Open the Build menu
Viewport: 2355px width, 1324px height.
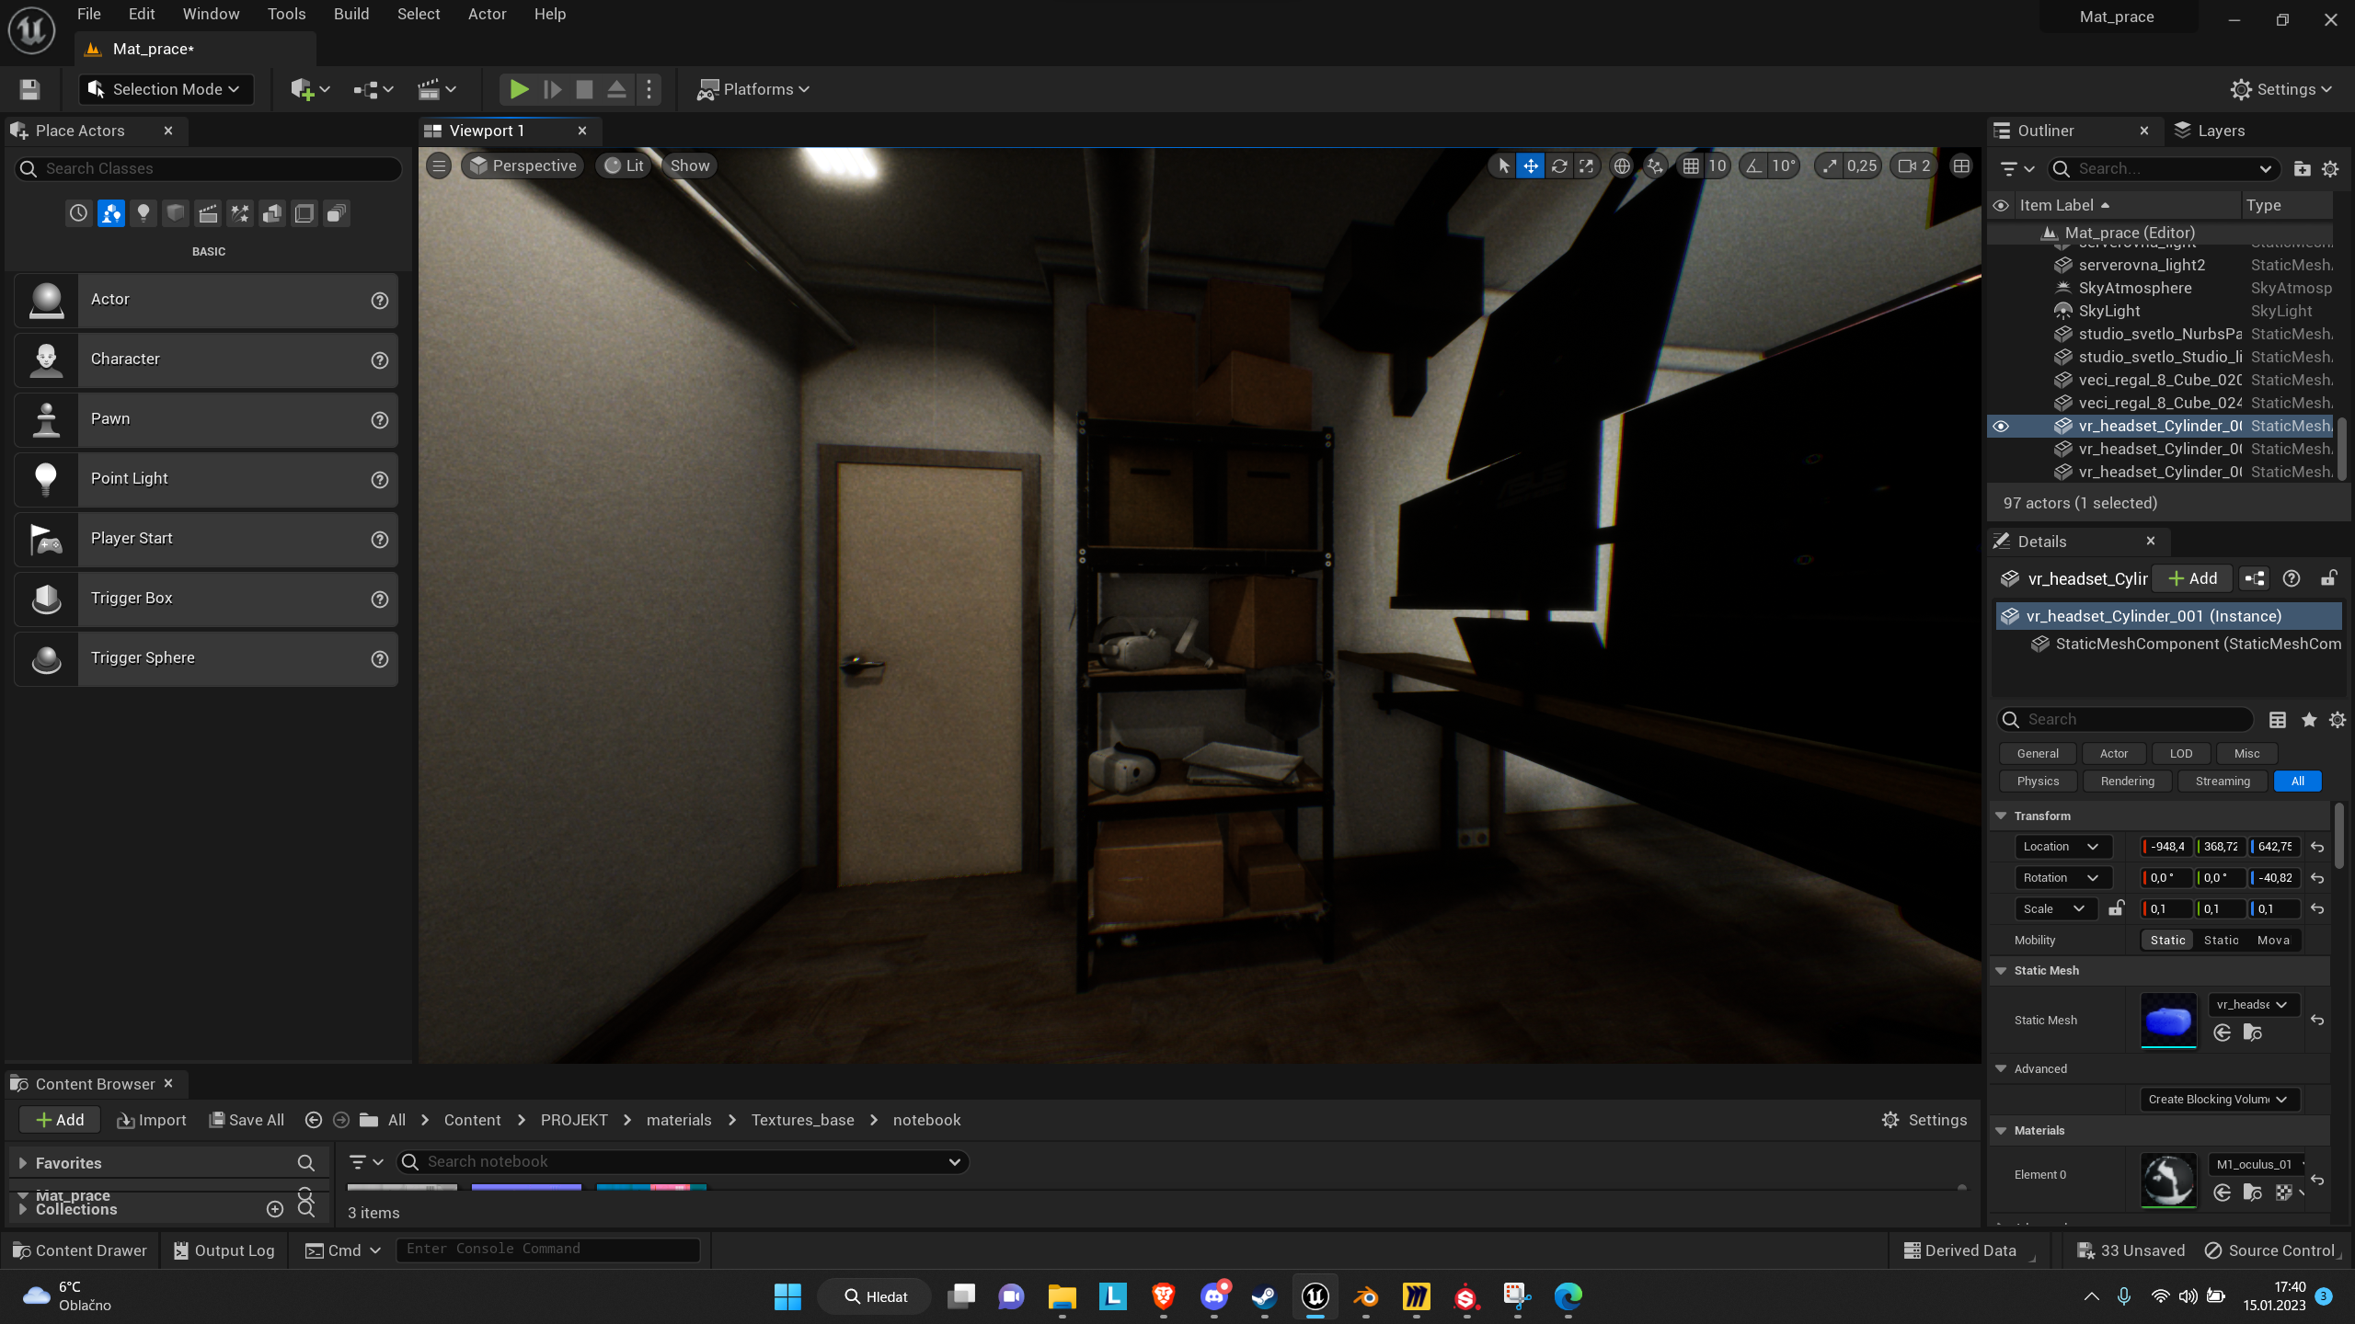click(350, 14)
